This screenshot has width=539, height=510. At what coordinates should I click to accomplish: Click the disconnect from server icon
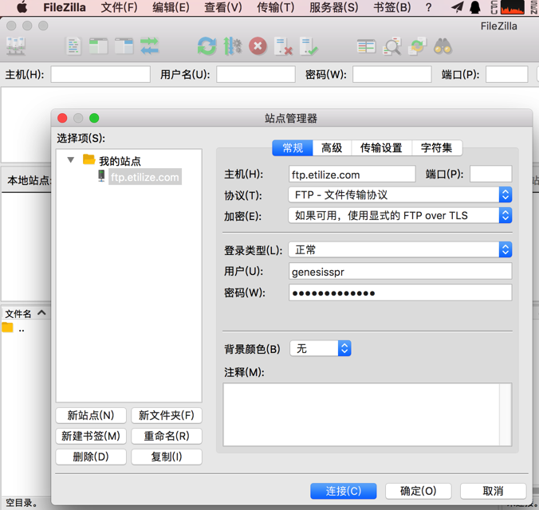click(283, 46)
